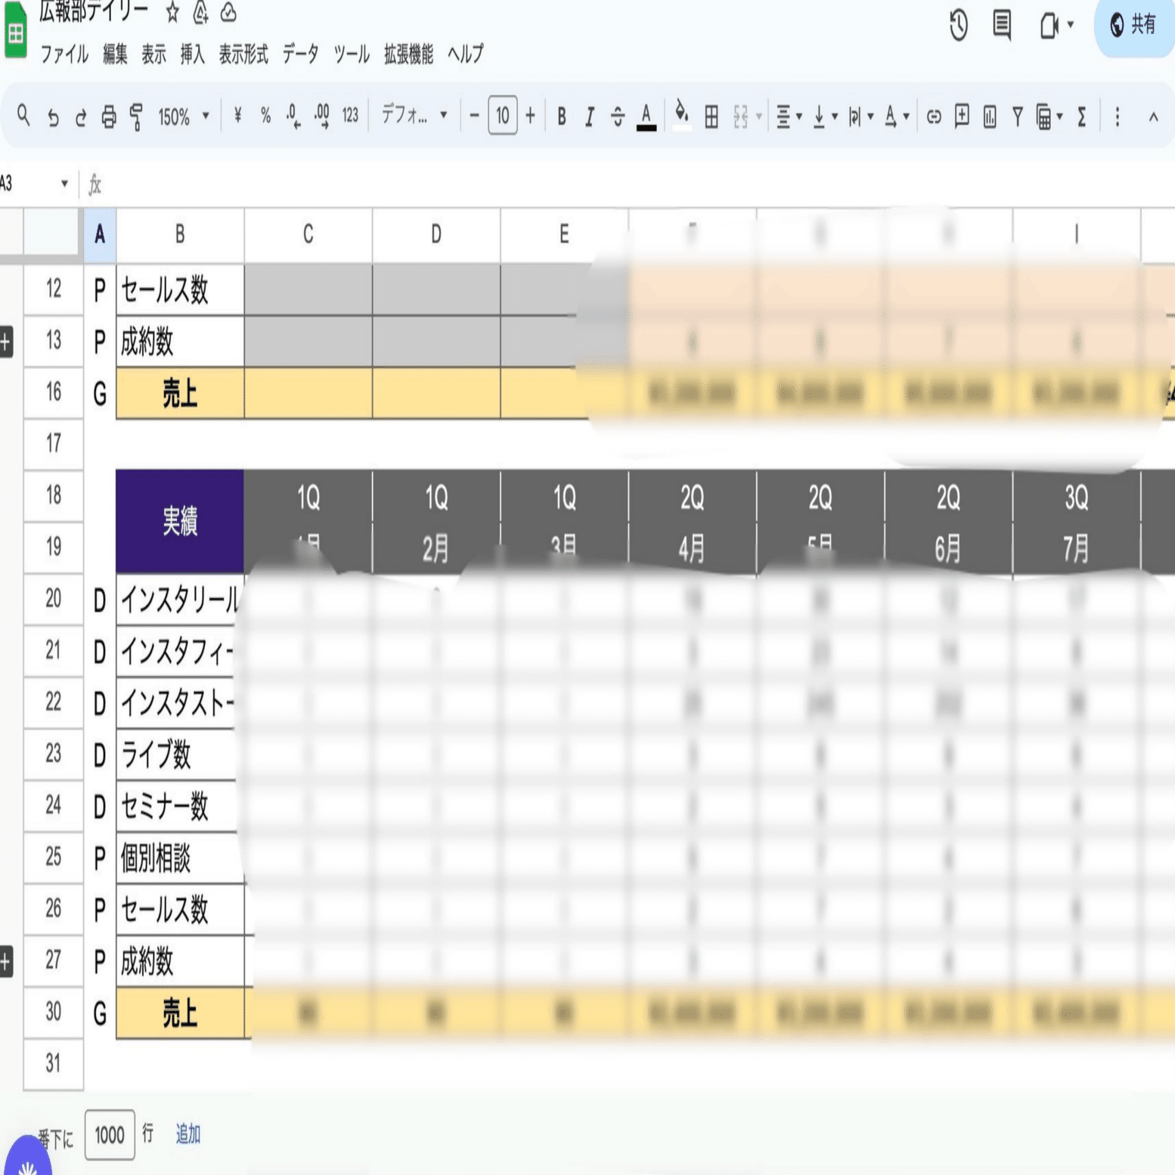Viewport: 1175px width, 1175px height.
Task: Open text wrapping dropdown
Action: (860, 116)
